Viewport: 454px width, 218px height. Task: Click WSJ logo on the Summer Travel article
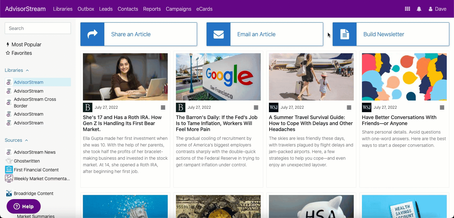274,107
